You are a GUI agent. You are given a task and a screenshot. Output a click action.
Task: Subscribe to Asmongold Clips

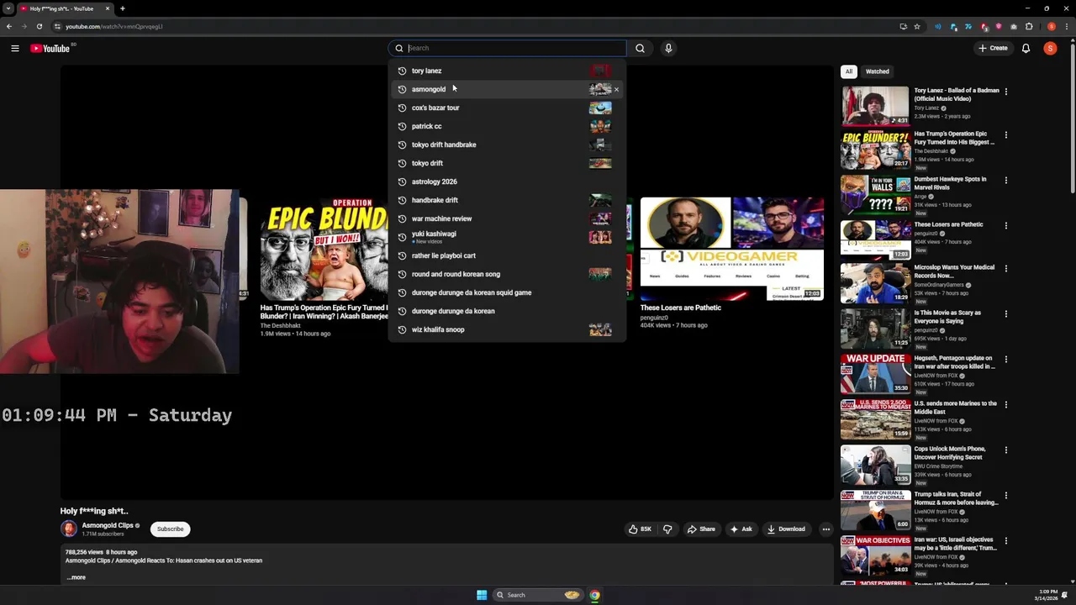[x=170, y=529]
